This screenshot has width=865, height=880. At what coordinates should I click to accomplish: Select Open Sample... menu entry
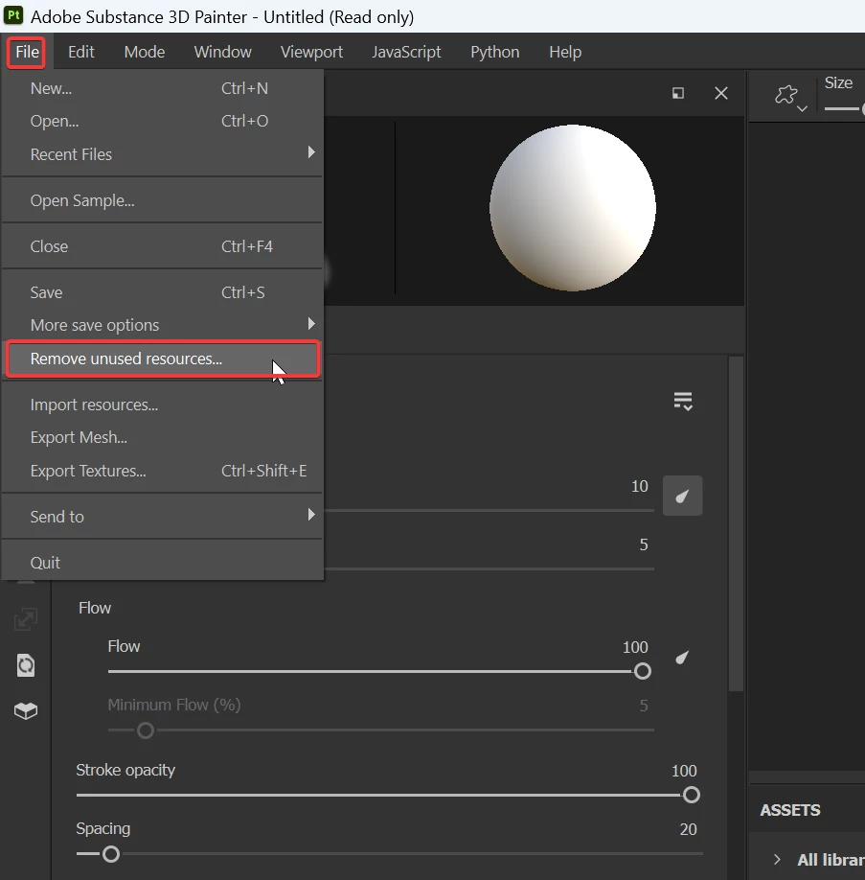pyautogui.click(x=162, y=200)
